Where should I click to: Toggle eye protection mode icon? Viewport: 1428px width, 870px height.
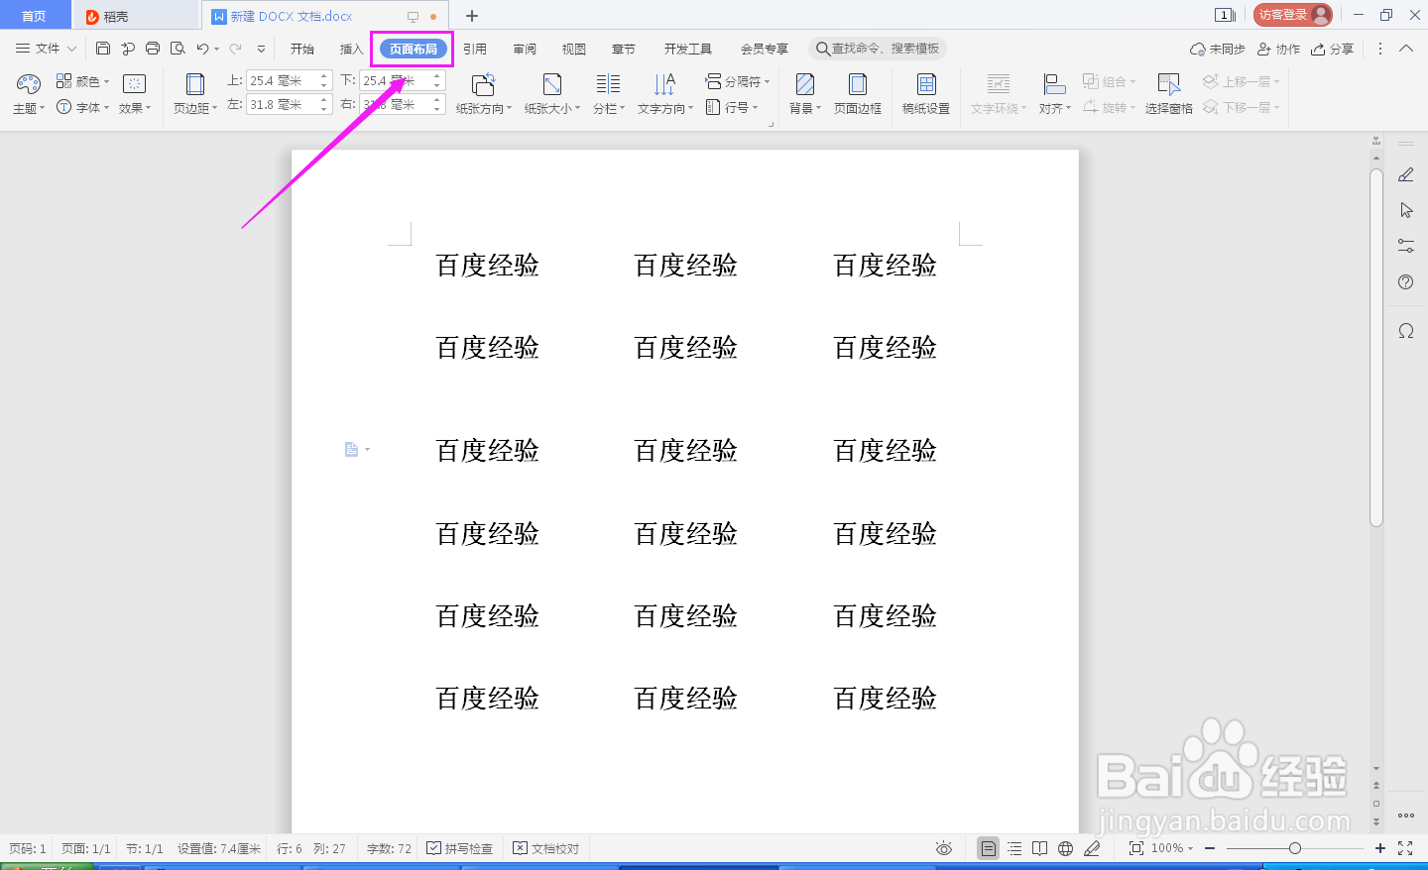(x=944, y=848)
